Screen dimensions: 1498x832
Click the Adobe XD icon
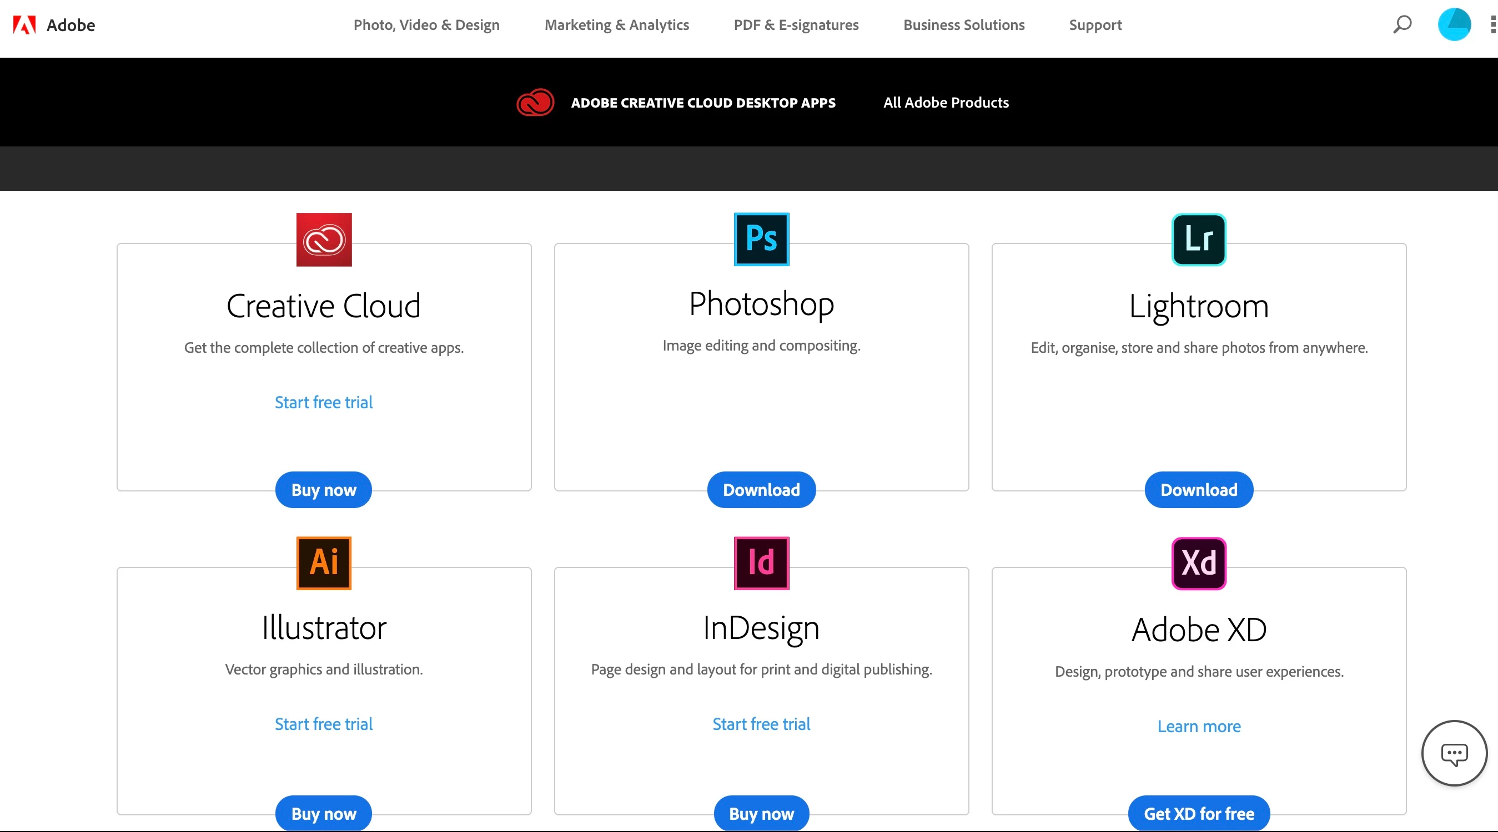1199,562
